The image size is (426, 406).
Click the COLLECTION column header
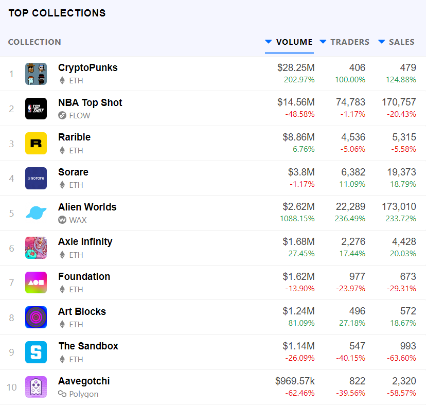(x=34, y=42)
